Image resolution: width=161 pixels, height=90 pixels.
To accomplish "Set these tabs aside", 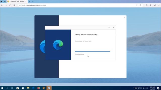I will pos(5,1).
